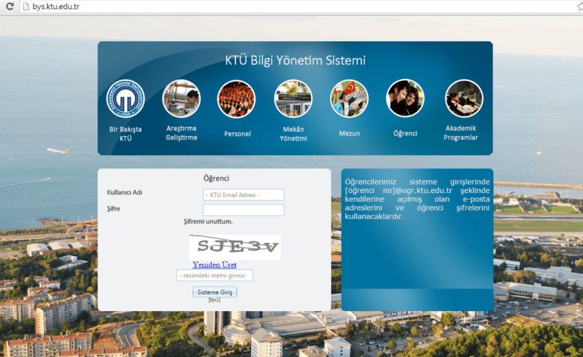
Task: Bookmark page with the star icon
Action: 578,7
